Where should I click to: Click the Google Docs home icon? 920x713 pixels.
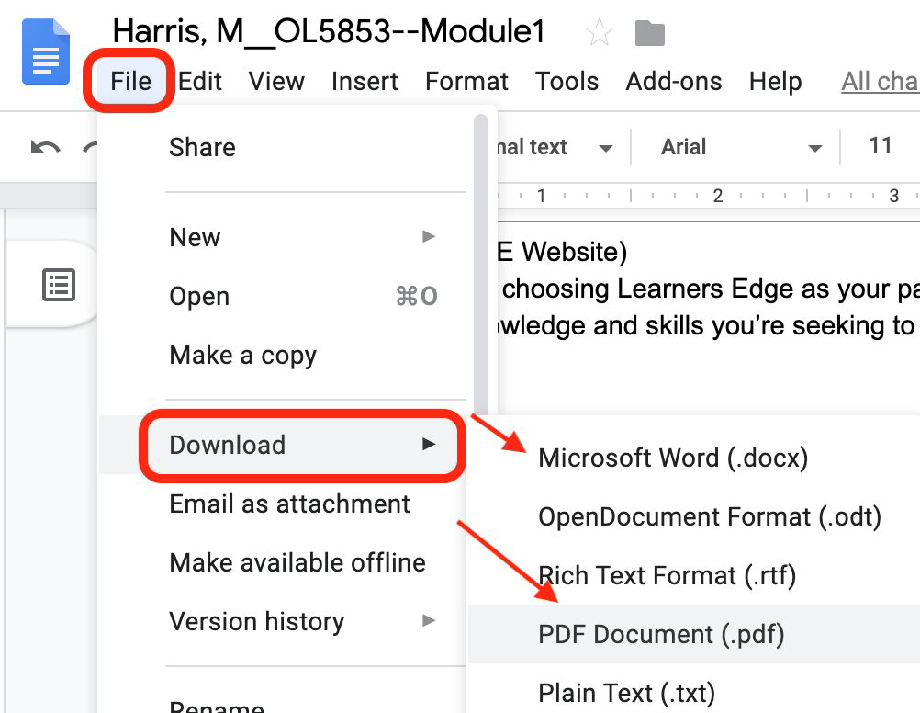(x=46, y=51)
